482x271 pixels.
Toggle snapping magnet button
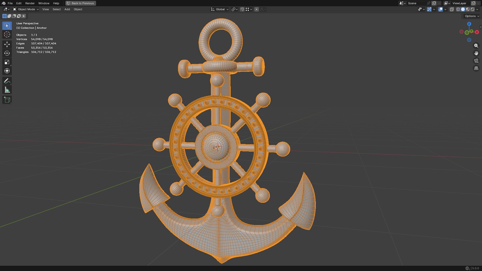point(242,9)
